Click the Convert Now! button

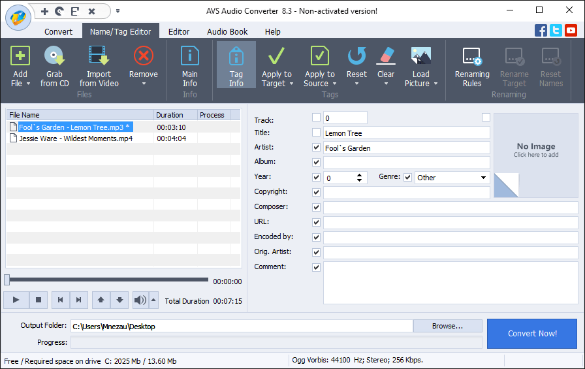(532, 334)
